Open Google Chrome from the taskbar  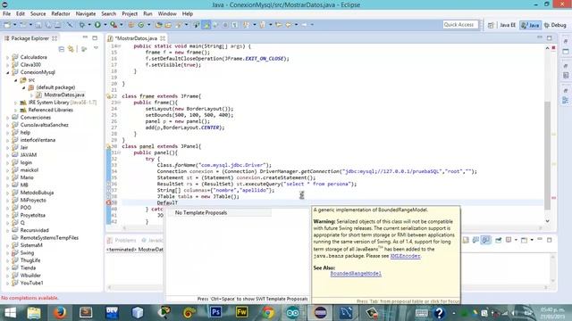tap(268, 313)
